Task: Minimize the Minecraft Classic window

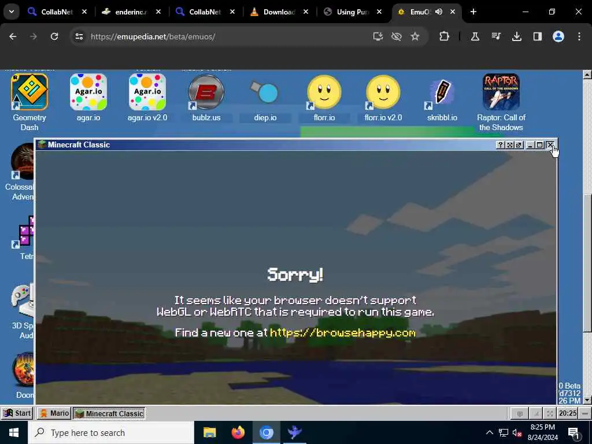Action: click(x=530, y=145)
